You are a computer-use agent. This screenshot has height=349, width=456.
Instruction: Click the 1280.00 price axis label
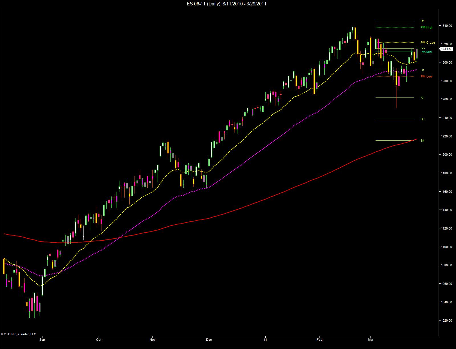[x=447, y=81]
